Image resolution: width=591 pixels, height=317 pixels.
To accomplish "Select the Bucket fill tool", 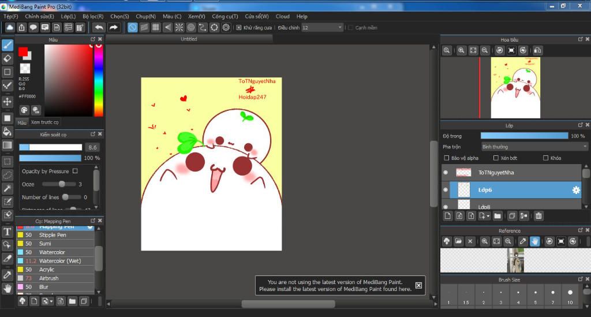I will pos(7,132).
